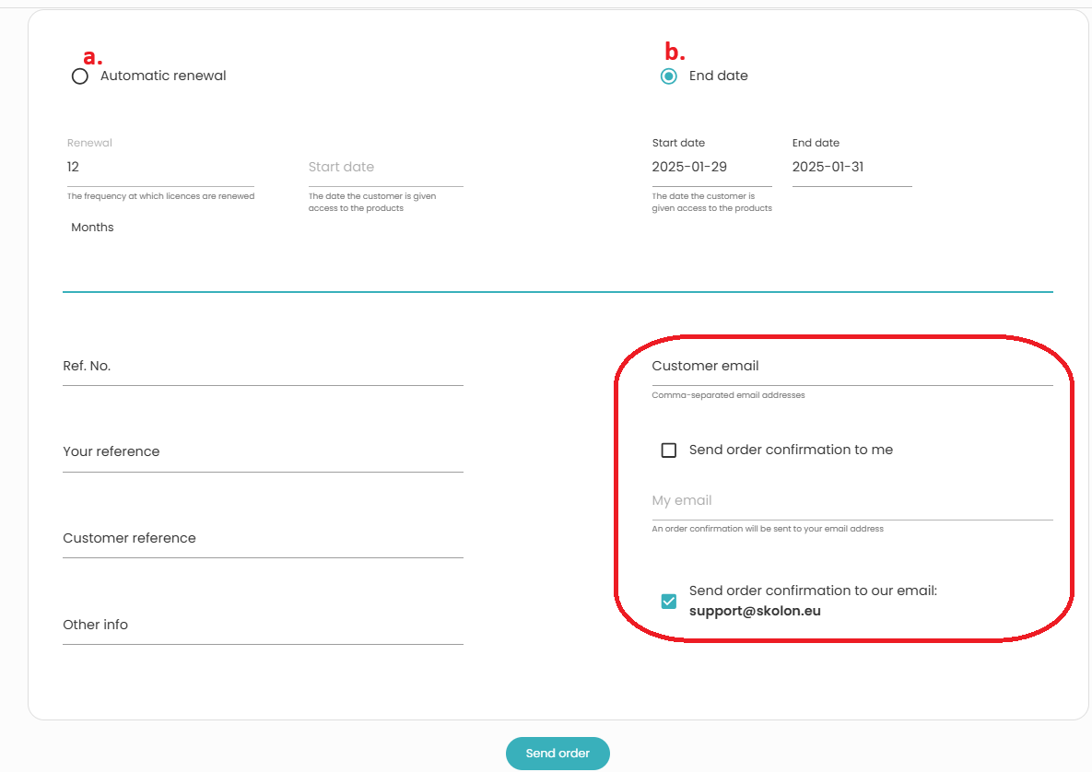Click the 'End date' radio label text
1092x772 pixels.
point(718,76)
